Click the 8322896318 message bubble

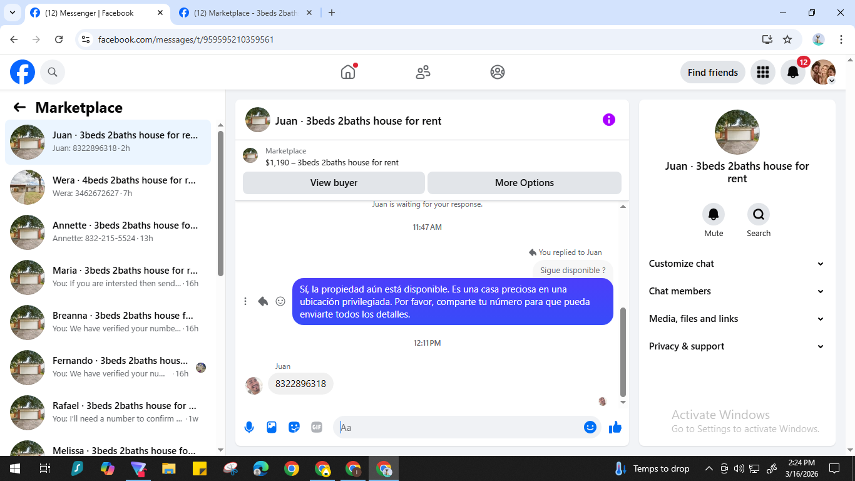click(x=300, y=384)
